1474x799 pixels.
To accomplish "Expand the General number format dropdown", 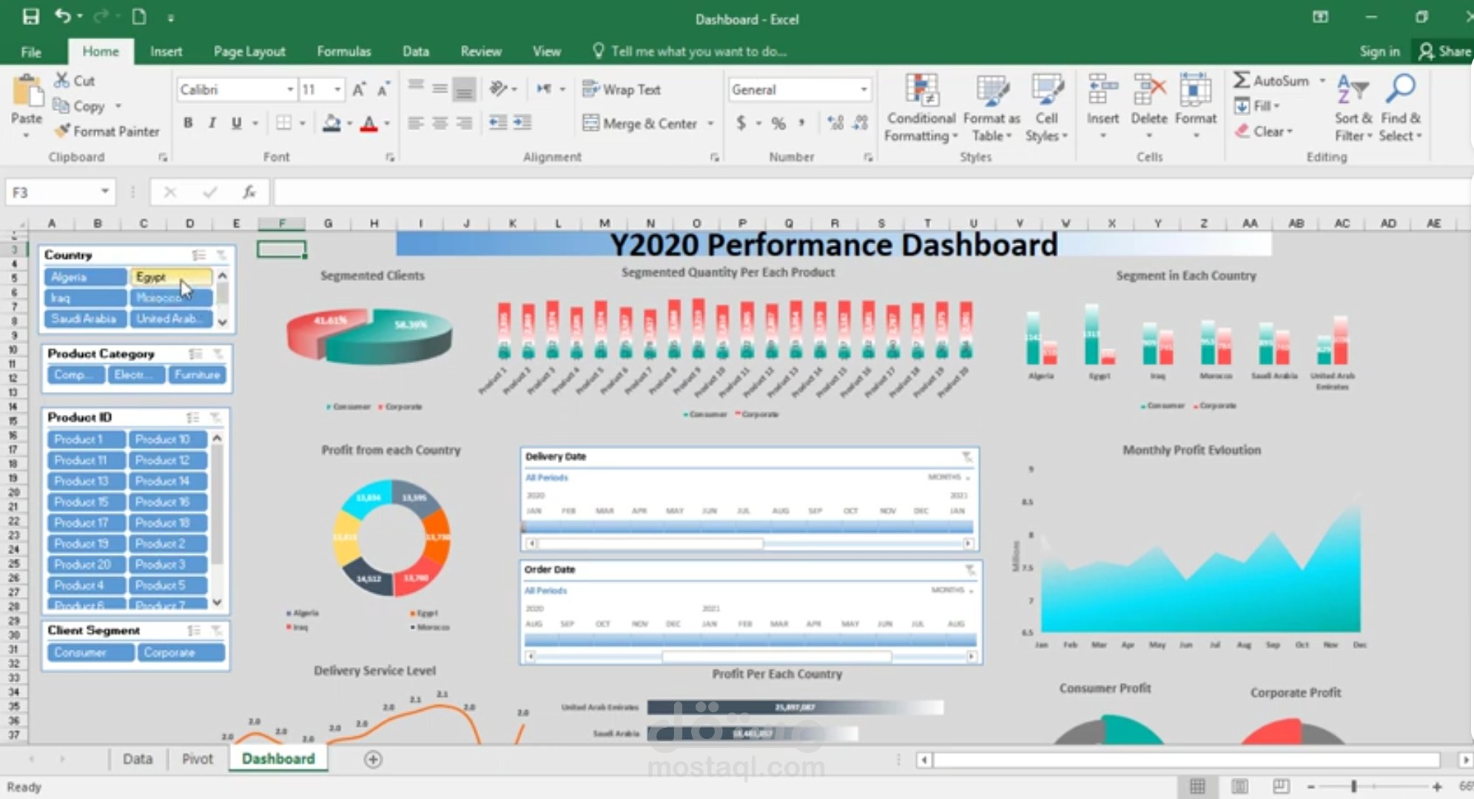I will pos(863,90).
